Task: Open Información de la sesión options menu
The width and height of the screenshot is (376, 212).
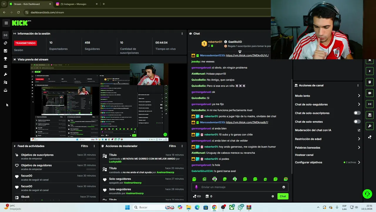Action: [182, 34]
